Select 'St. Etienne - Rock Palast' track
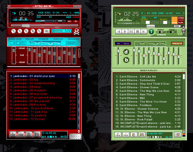The height and width of the screenshot is (152, 193). coord(148,119)
